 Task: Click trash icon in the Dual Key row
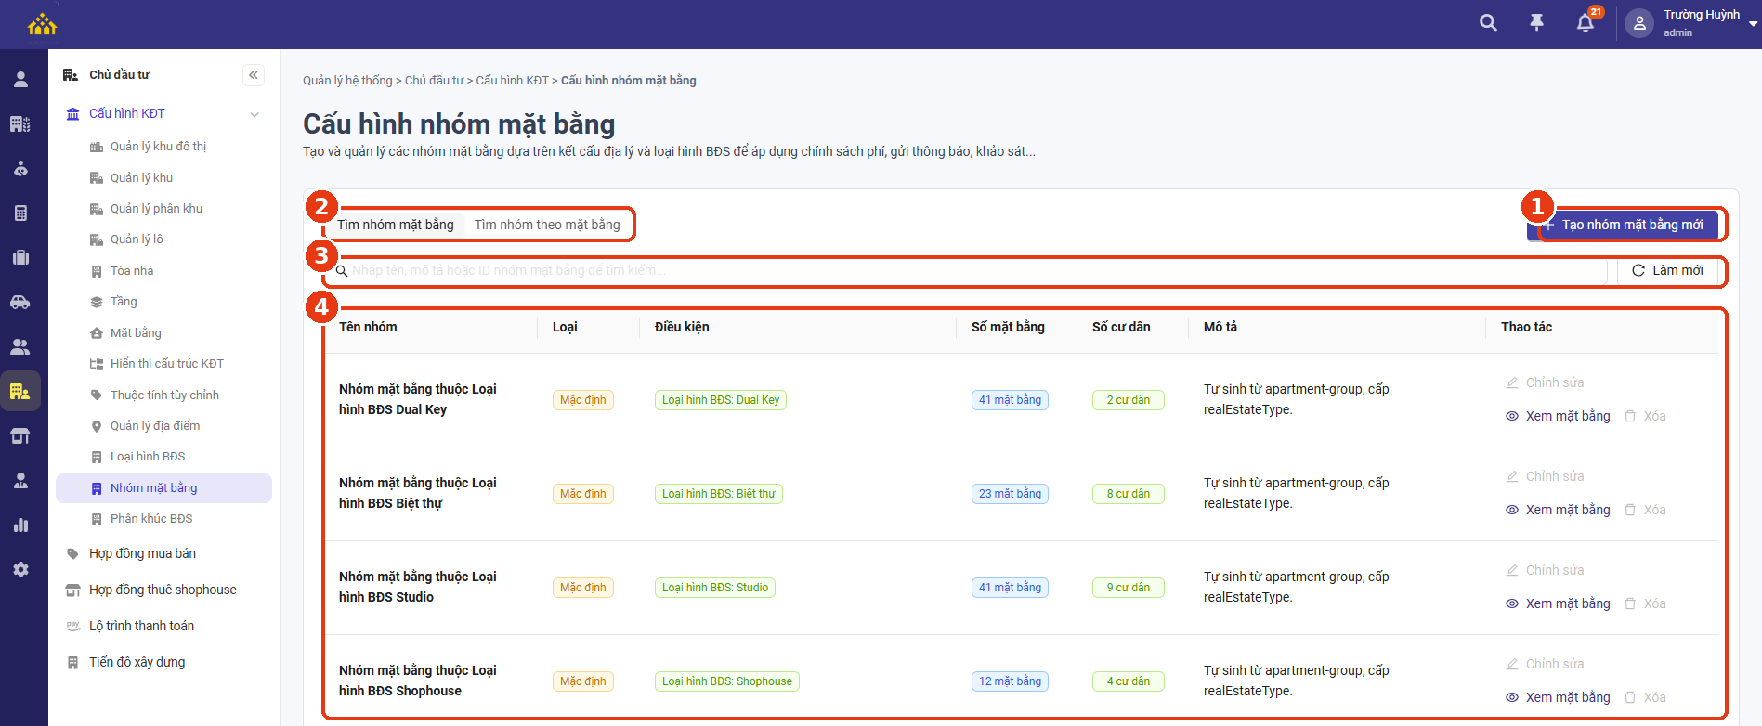click(1630, 416)
